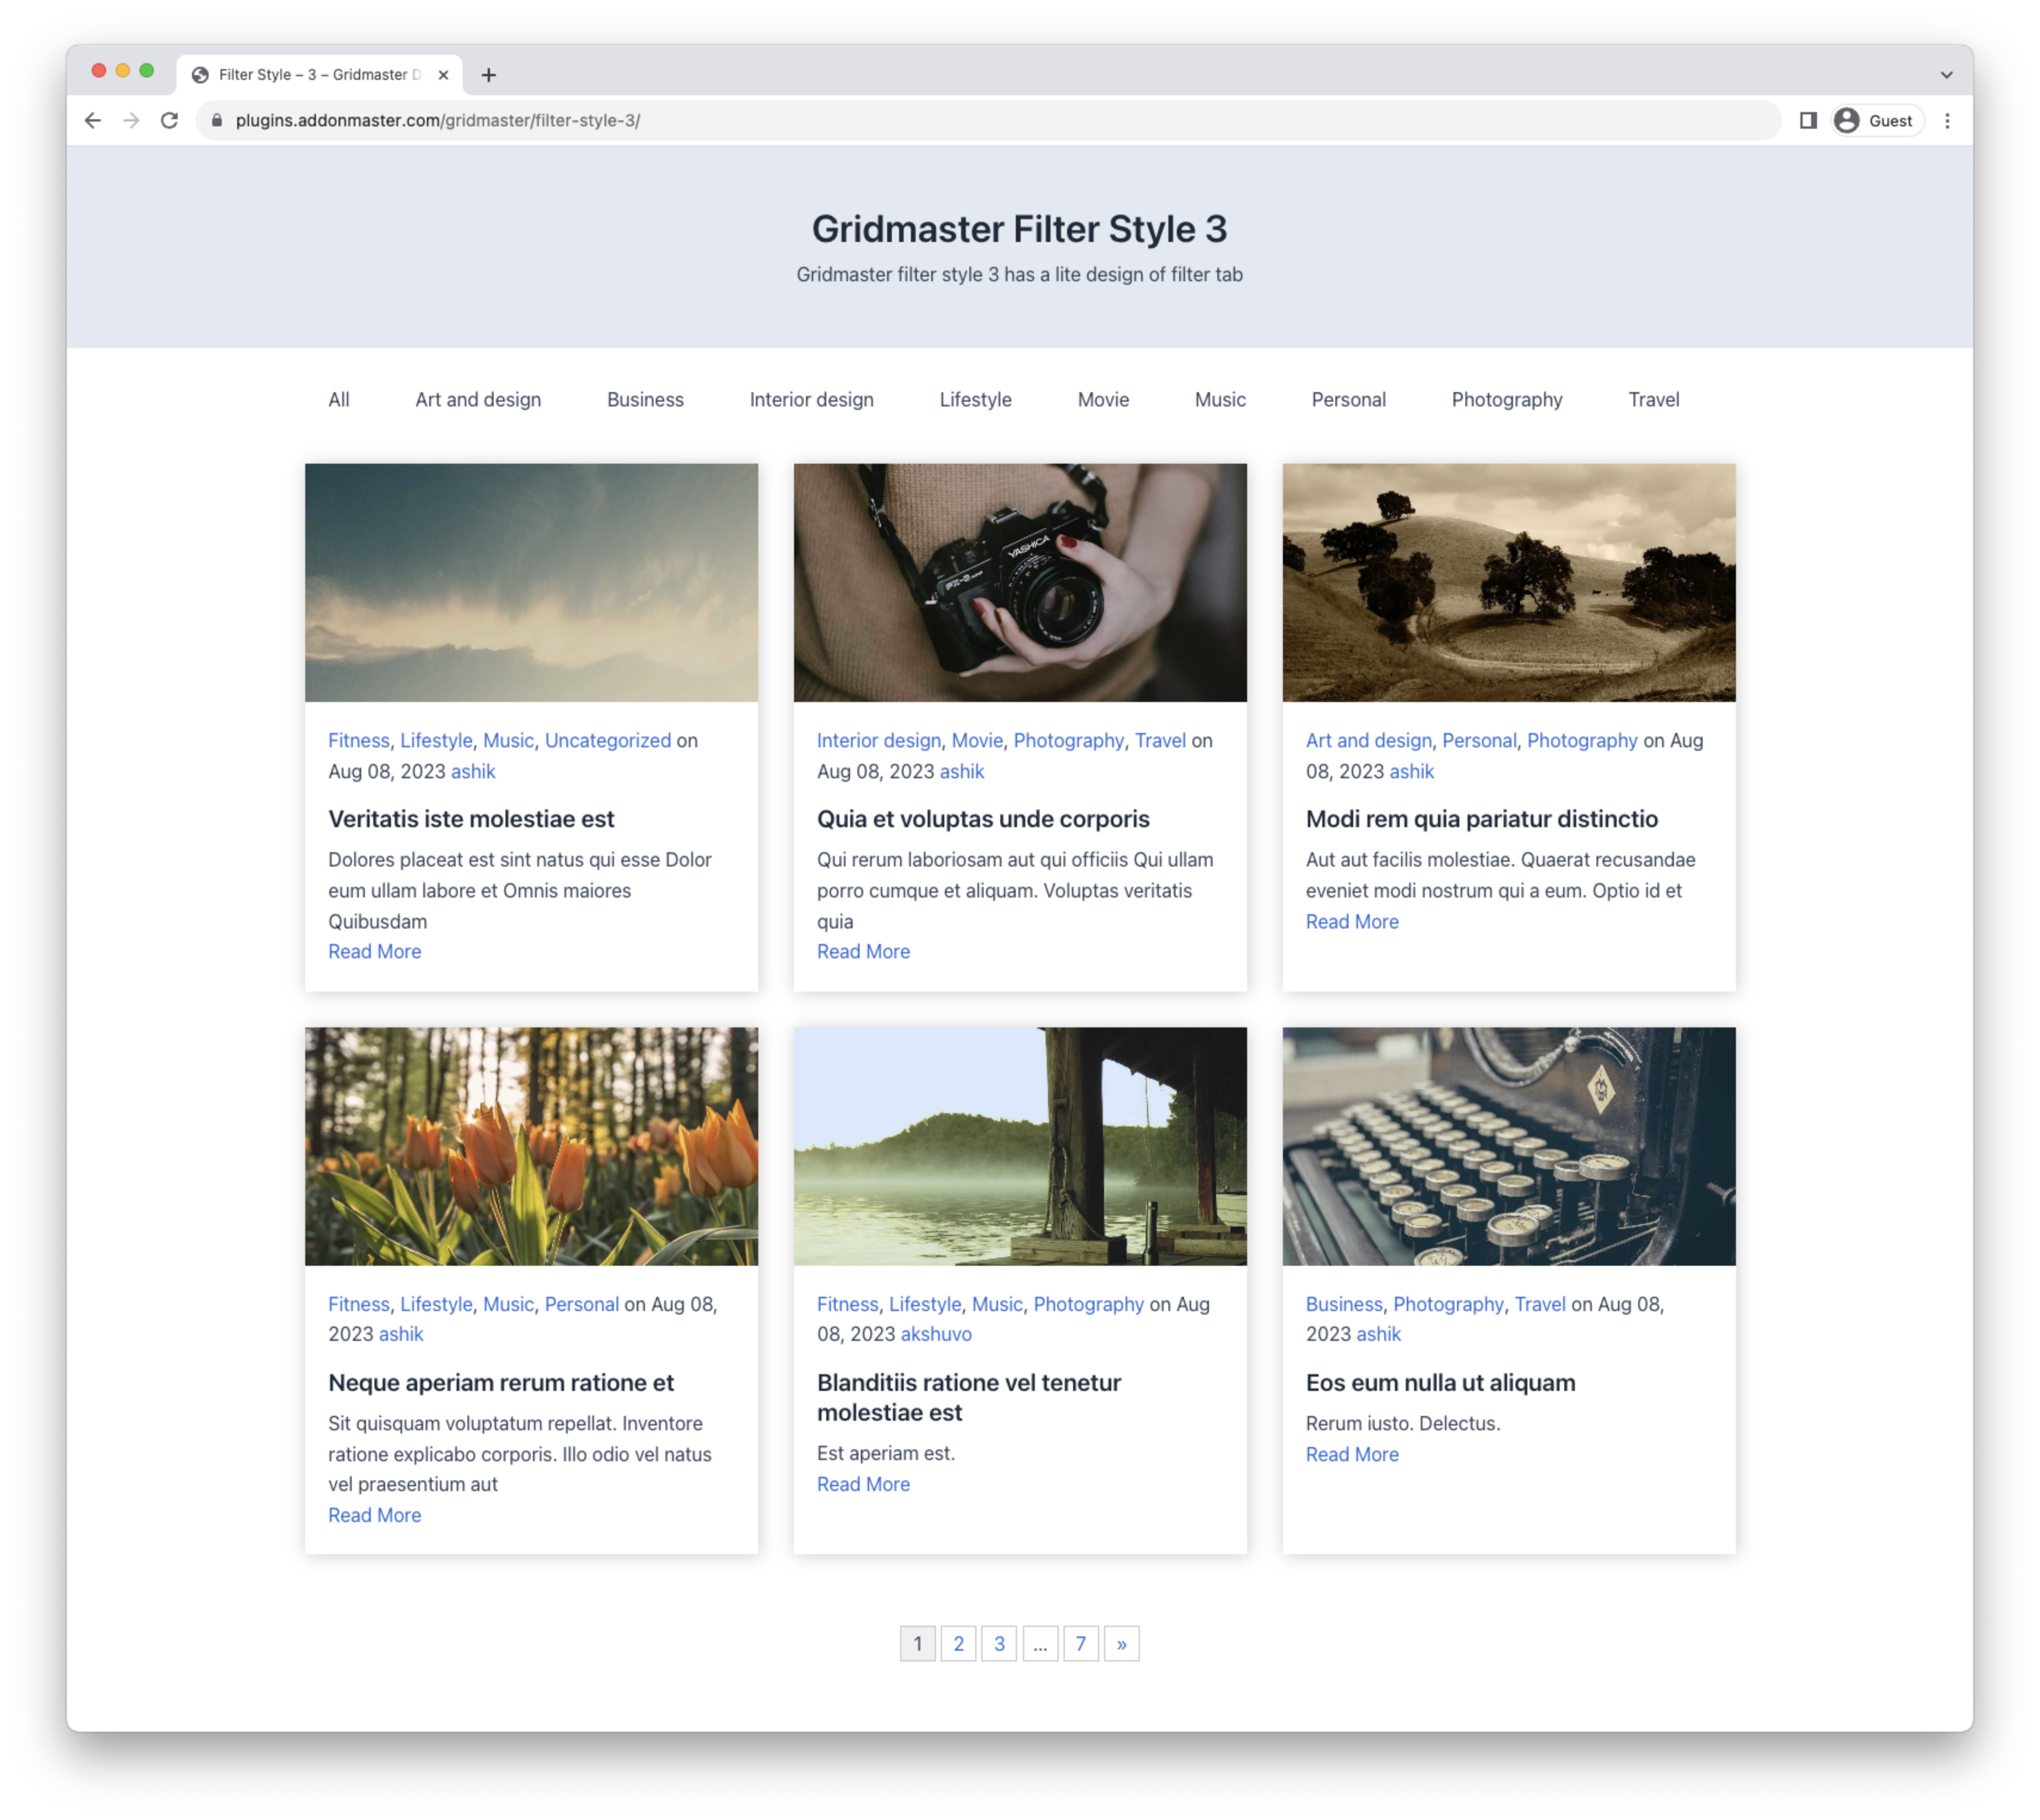Click author ashik in Veritatis post
Screen dimensions: 2040x1820
(x=472, y=771)
